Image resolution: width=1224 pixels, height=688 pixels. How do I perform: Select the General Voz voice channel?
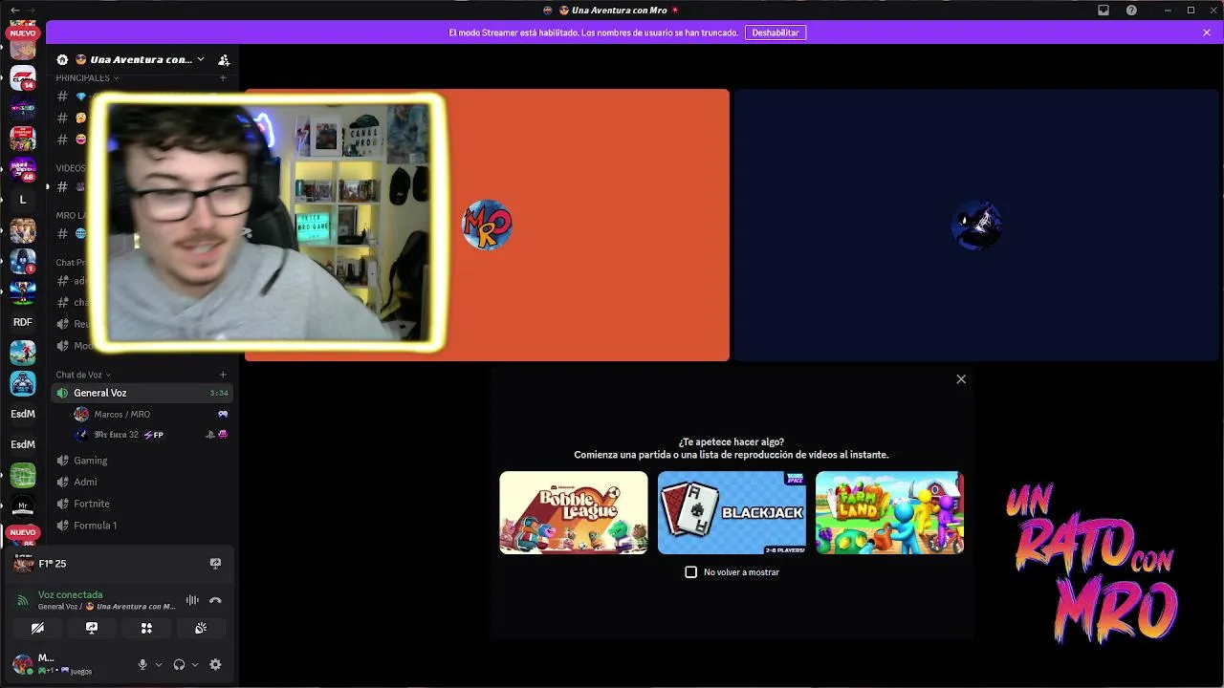pos(142,393)
